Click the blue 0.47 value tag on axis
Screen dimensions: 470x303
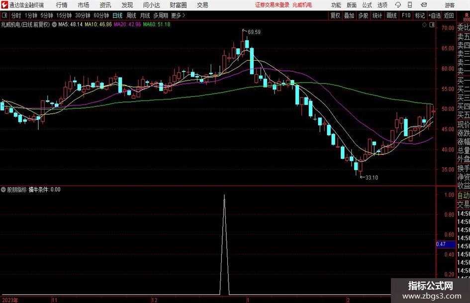coord(446,244)
